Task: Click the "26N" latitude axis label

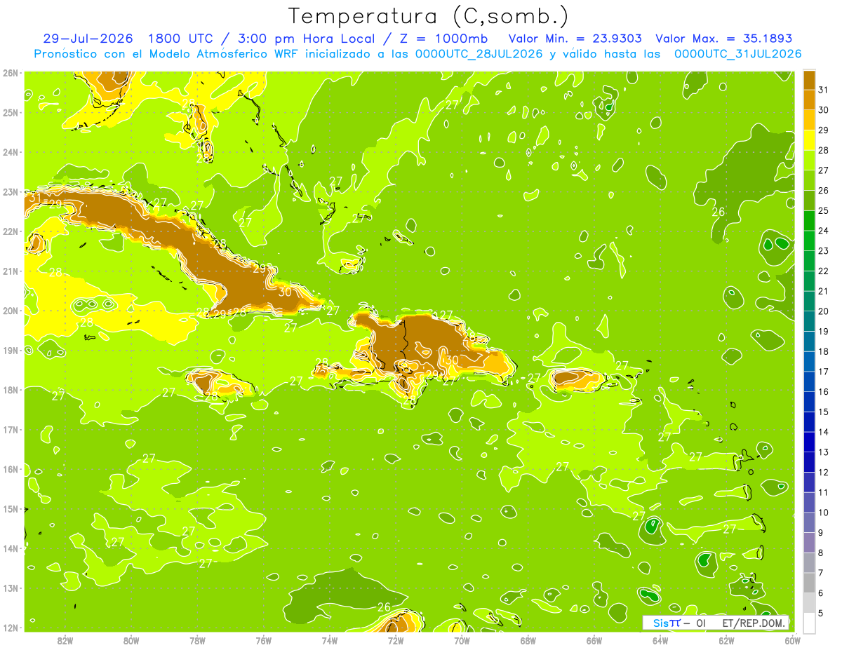Action: (11, 73)
